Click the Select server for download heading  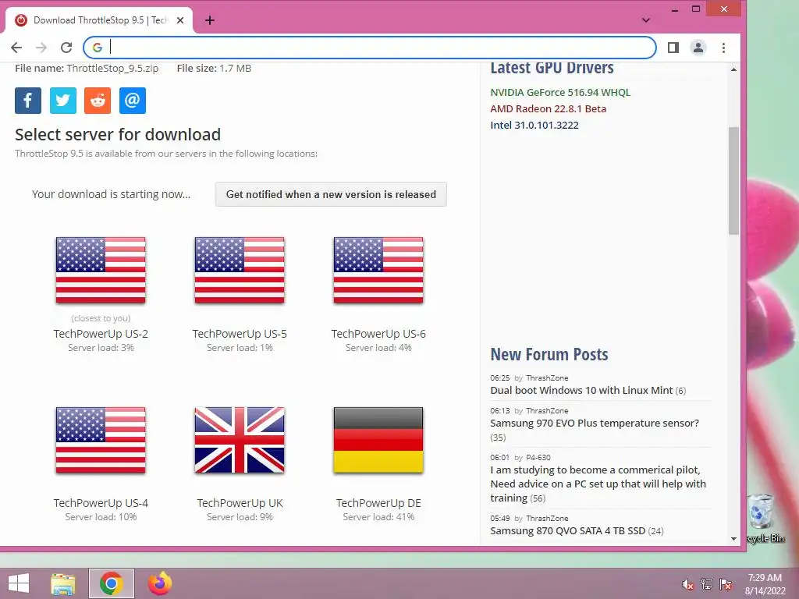point(118,134)
